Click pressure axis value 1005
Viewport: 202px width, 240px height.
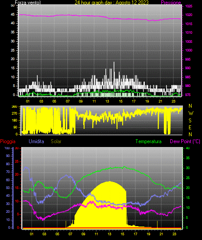(189, 42)
